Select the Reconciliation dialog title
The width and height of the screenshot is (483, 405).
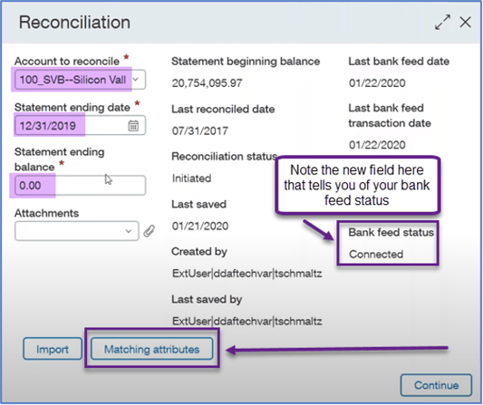[74, 23]
